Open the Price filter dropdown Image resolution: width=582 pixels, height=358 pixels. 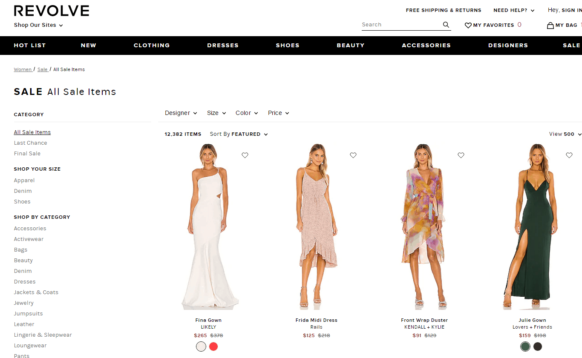tap(279, 113)
